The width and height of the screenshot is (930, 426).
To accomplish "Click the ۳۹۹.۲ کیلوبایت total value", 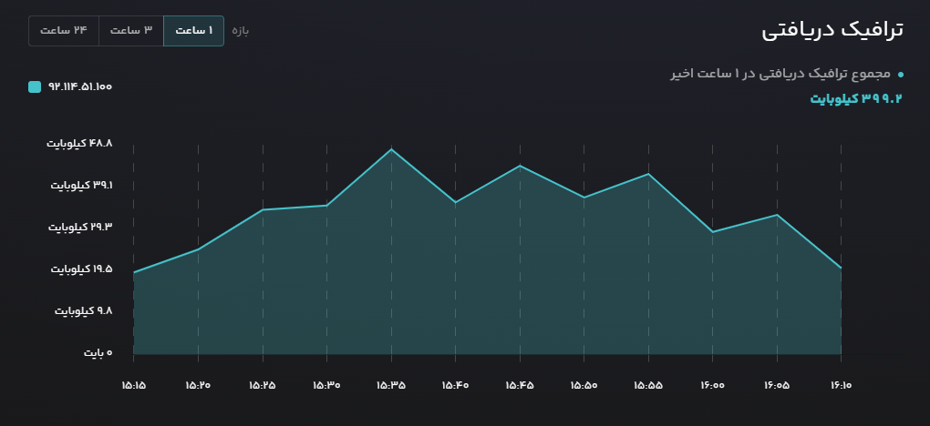I will click(856, 99).
